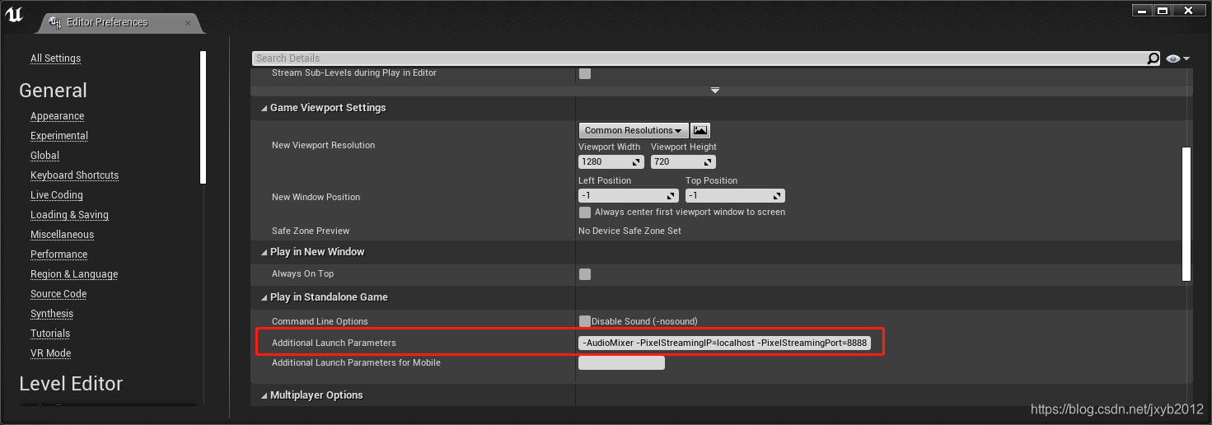Open the Keyboard Shortcuts settings
The height and width of the screenshot is (425, 1212).
(x=74, y=175)
